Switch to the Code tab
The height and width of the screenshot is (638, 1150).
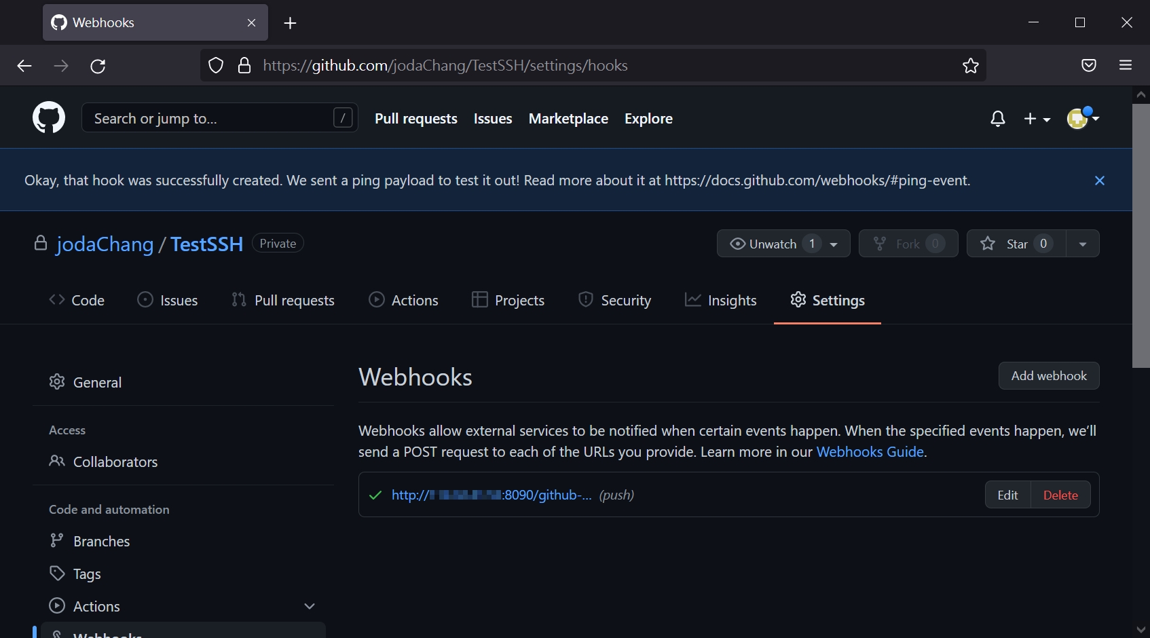click(77, 300)
